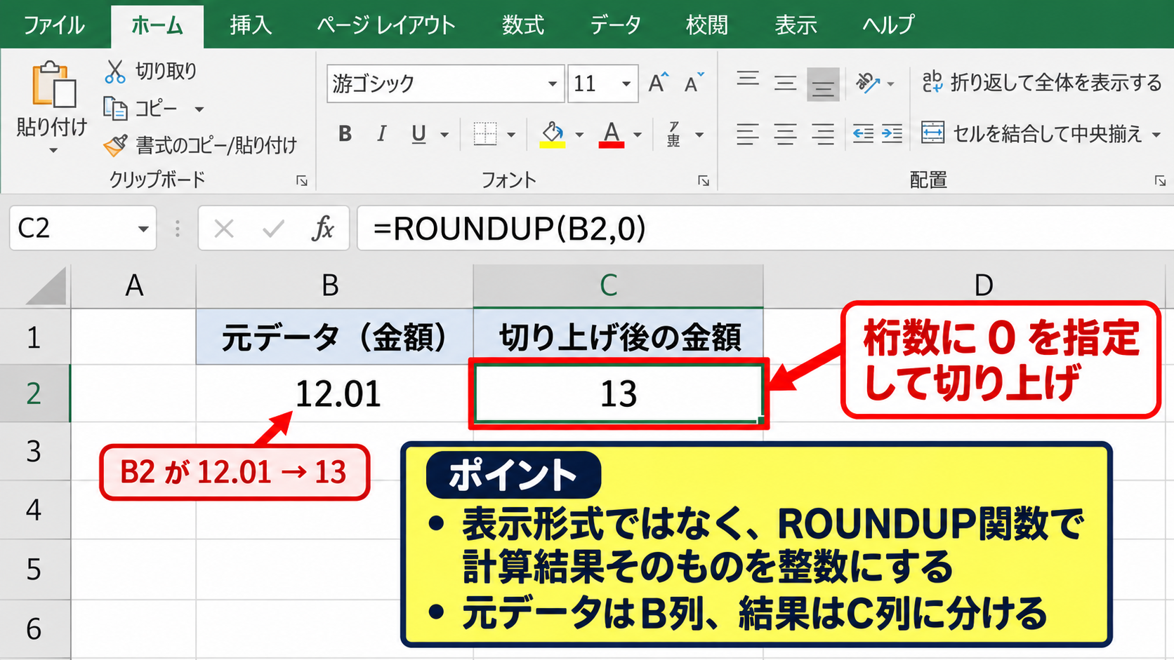Click the increase indent icon
This screenshot has width=1174, height=660.
point(892,133)
